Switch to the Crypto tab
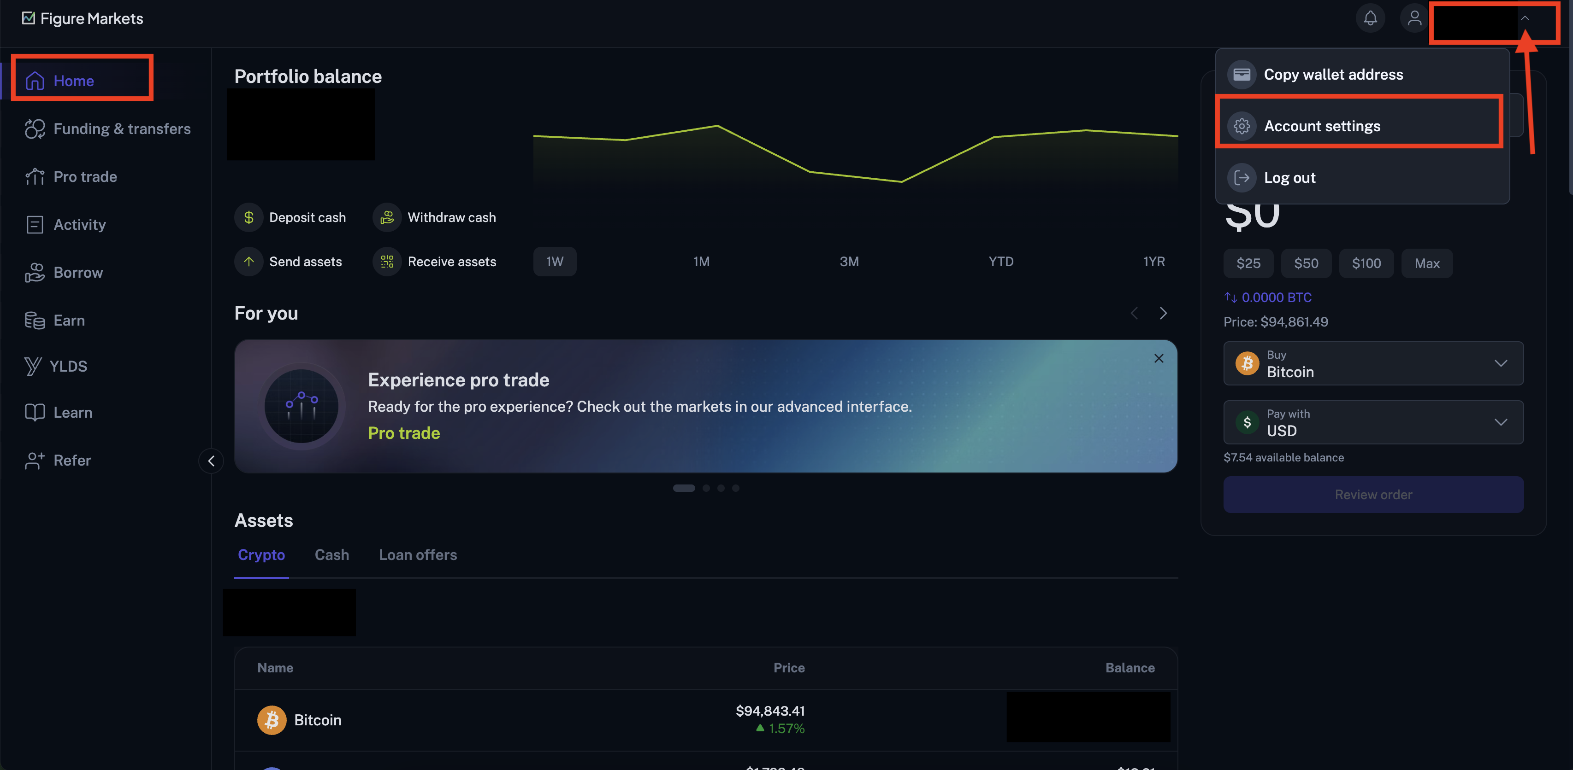Screen dimensions: 1573x770 (261, 555)
